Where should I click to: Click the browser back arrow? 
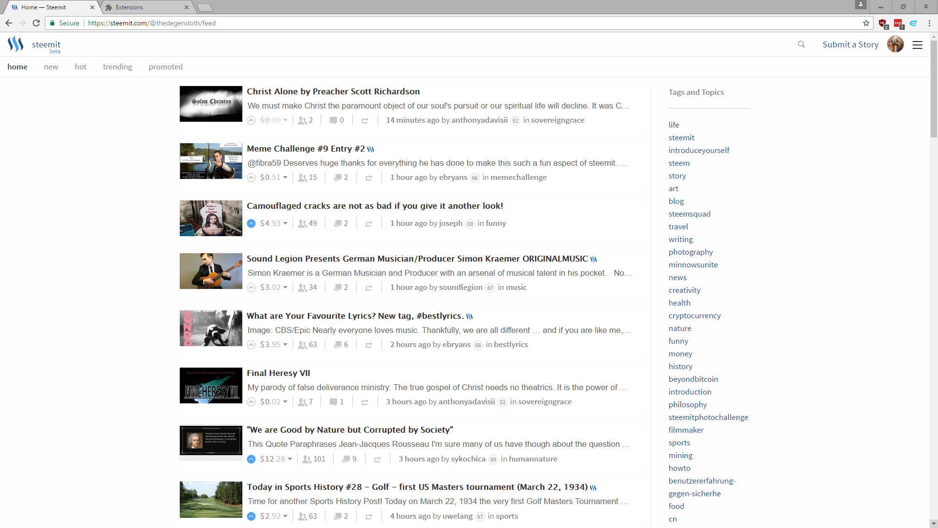(x=9, y=23)
